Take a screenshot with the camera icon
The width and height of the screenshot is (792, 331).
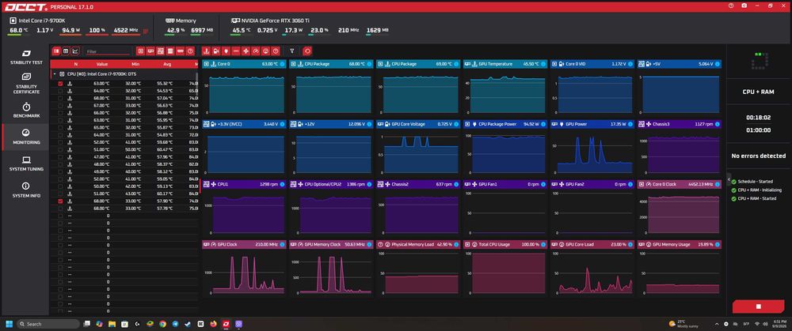click(744, 6)
